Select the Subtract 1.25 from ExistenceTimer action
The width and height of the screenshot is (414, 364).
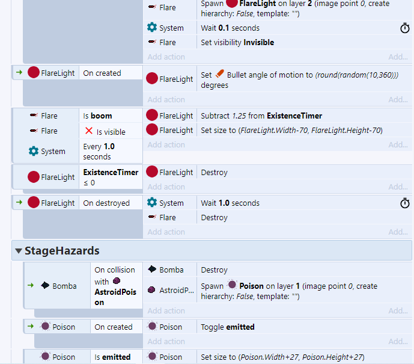pyautogui.click(x=261, y=116)
